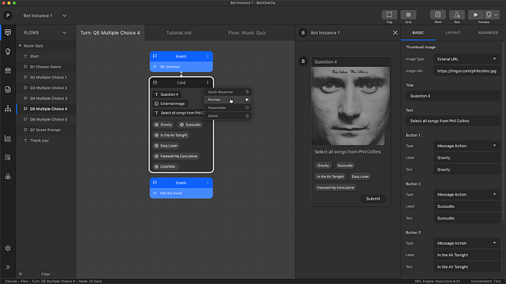Click the P profile avatar
The width and height of the screenshot is (506, 284).
[8, 15]
